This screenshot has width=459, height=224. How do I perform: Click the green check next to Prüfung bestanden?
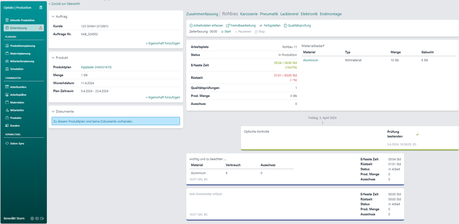point(417,135)
